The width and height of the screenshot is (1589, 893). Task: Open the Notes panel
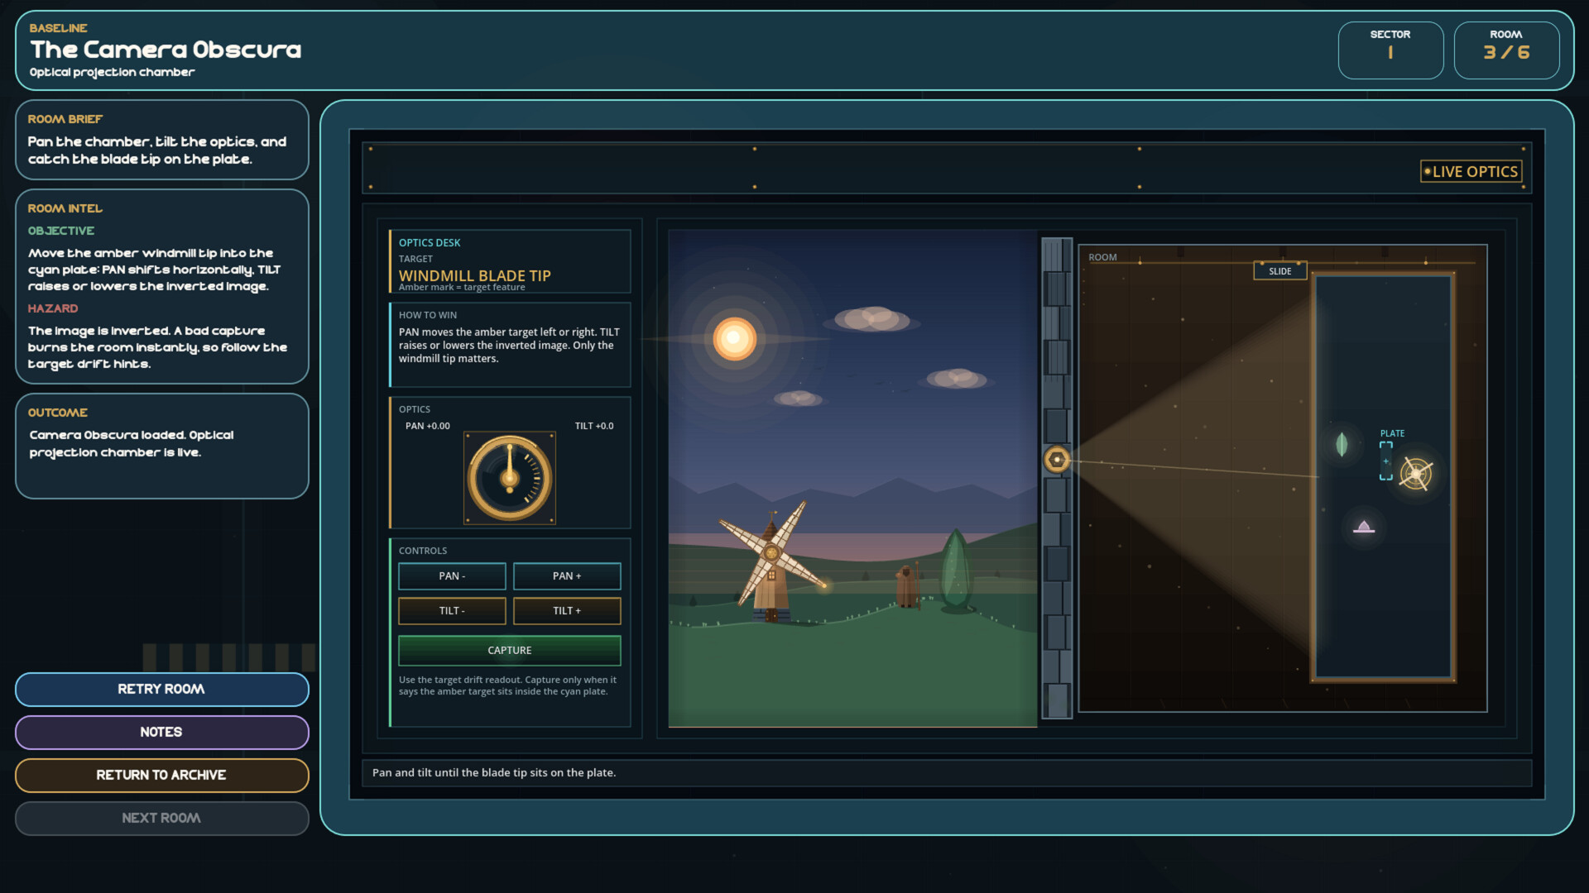[x=161, y=733]
